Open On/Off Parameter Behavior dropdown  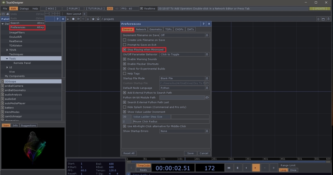click(x=185, y=54)
